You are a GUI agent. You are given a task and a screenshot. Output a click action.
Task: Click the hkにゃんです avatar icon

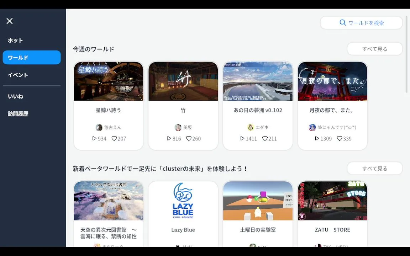tap(312, 128)
